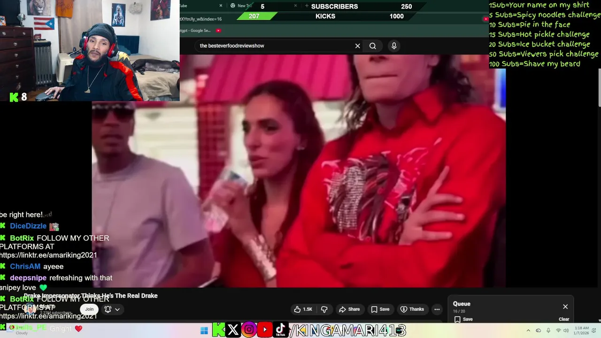The width and height of the screenshot is (601, 338).
Task: Open deepsnipe's chat username
Action: 28,278
